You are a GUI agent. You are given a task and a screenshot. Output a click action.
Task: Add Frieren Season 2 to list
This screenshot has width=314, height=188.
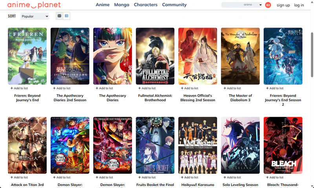[275, 88]
